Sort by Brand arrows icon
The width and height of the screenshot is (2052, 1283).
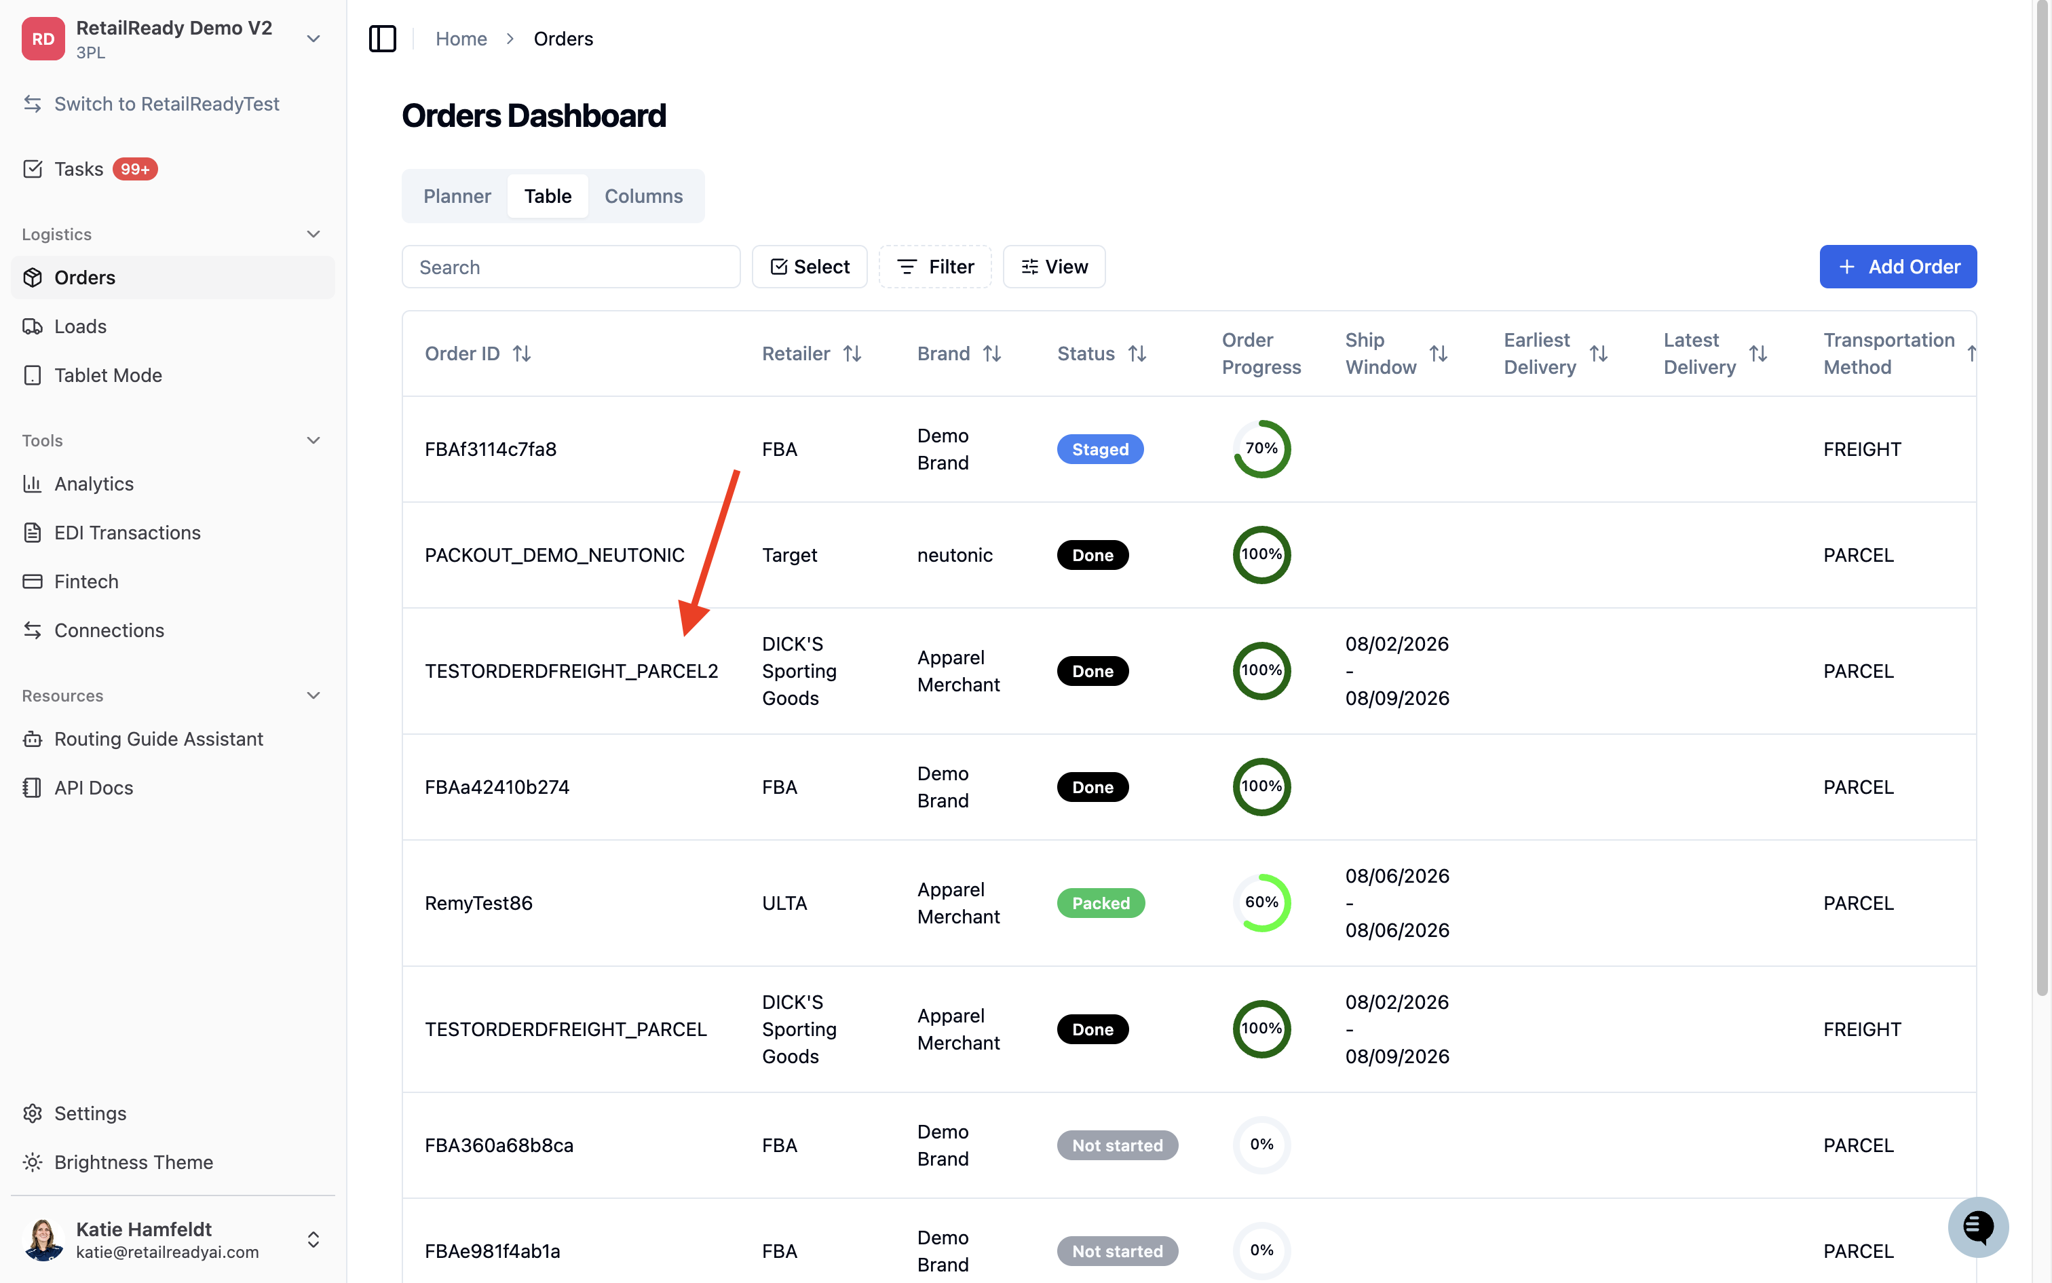(x=992, y=353)
